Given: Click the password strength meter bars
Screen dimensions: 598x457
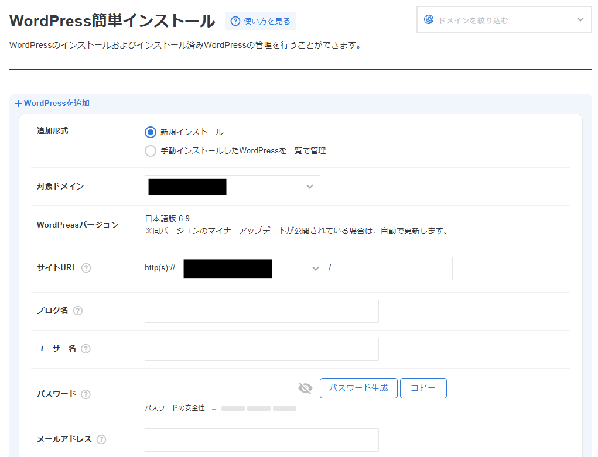Looking at the screenshot, I should pos(258,408).
